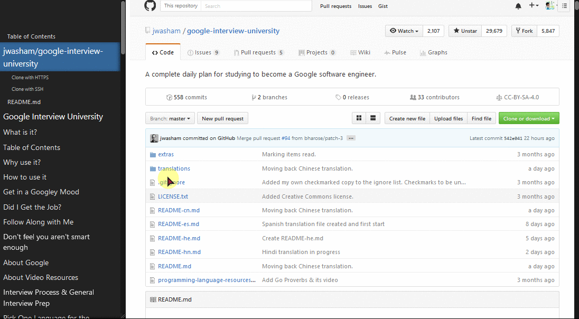View the 5,847 forks count

548,31
